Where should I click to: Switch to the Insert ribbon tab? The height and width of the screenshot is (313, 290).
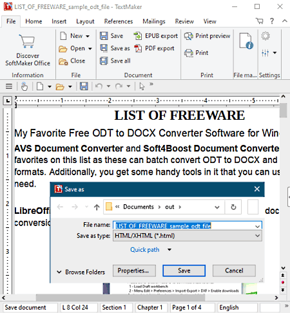coord(59,21)
